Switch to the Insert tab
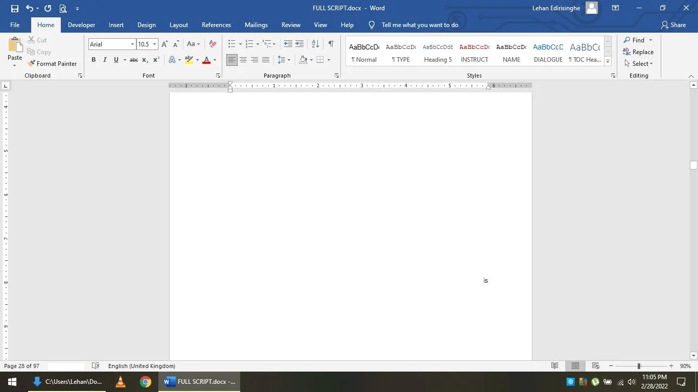This screenshot has width=698, height=392. click(x=116, y=25)
